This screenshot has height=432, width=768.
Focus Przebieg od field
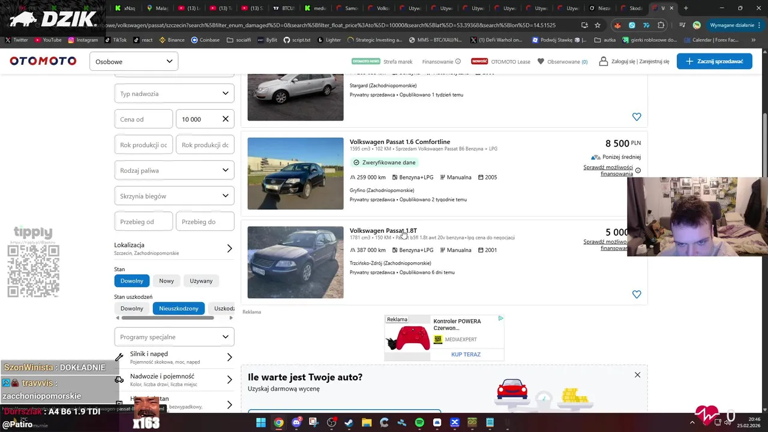(x=143, y=221)
